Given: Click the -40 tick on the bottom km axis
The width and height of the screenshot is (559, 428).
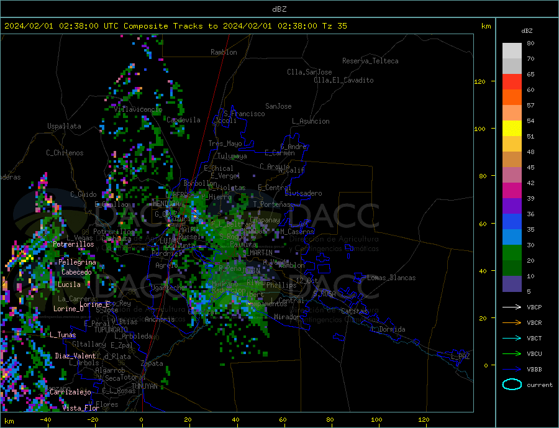Looking at the screenshot, I should [45, 420].
